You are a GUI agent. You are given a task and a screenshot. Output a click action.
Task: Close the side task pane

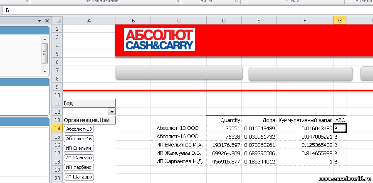[x=47, y=21]
